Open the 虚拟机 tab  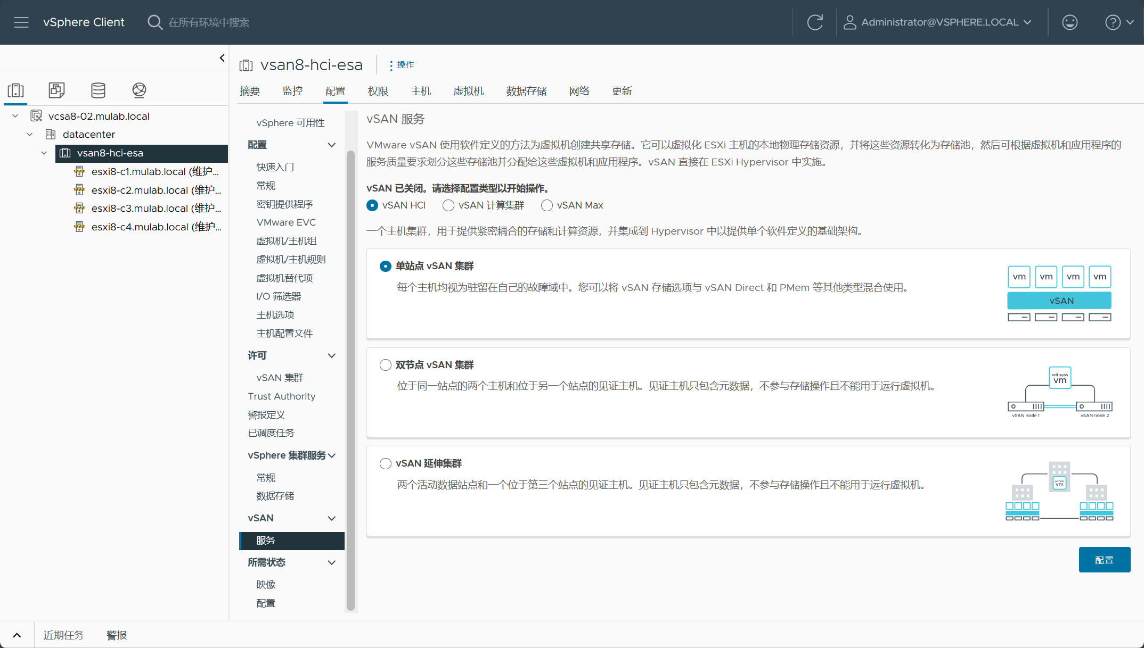tap(469, 91)
